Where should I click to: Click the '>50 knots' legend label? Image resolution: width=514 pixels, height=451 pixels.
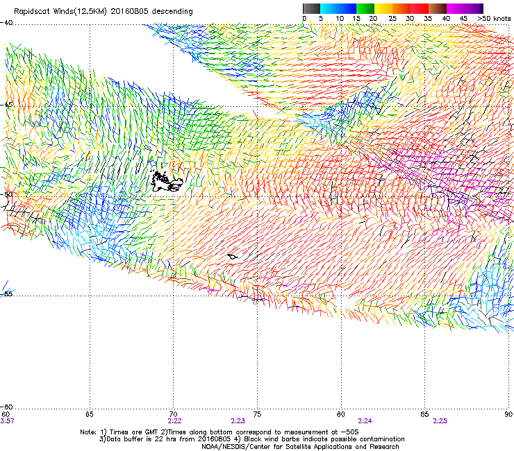click(494, 19)
